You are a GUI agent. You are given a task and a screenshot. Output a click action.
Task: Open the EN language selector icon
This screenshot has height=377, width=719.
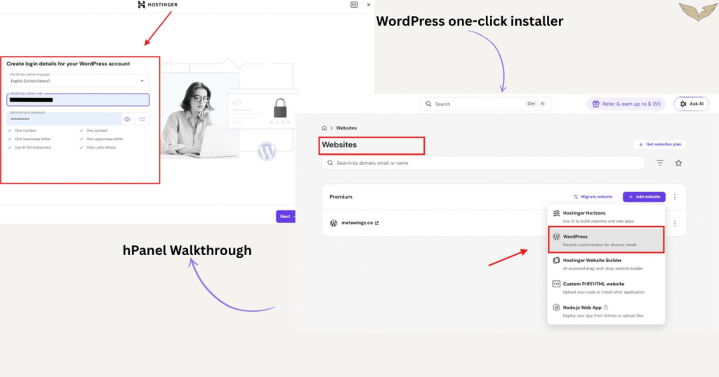tap(354, 5)
